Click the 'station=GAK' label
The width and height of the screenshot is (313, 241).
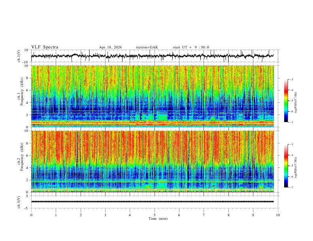pos(147,47)
